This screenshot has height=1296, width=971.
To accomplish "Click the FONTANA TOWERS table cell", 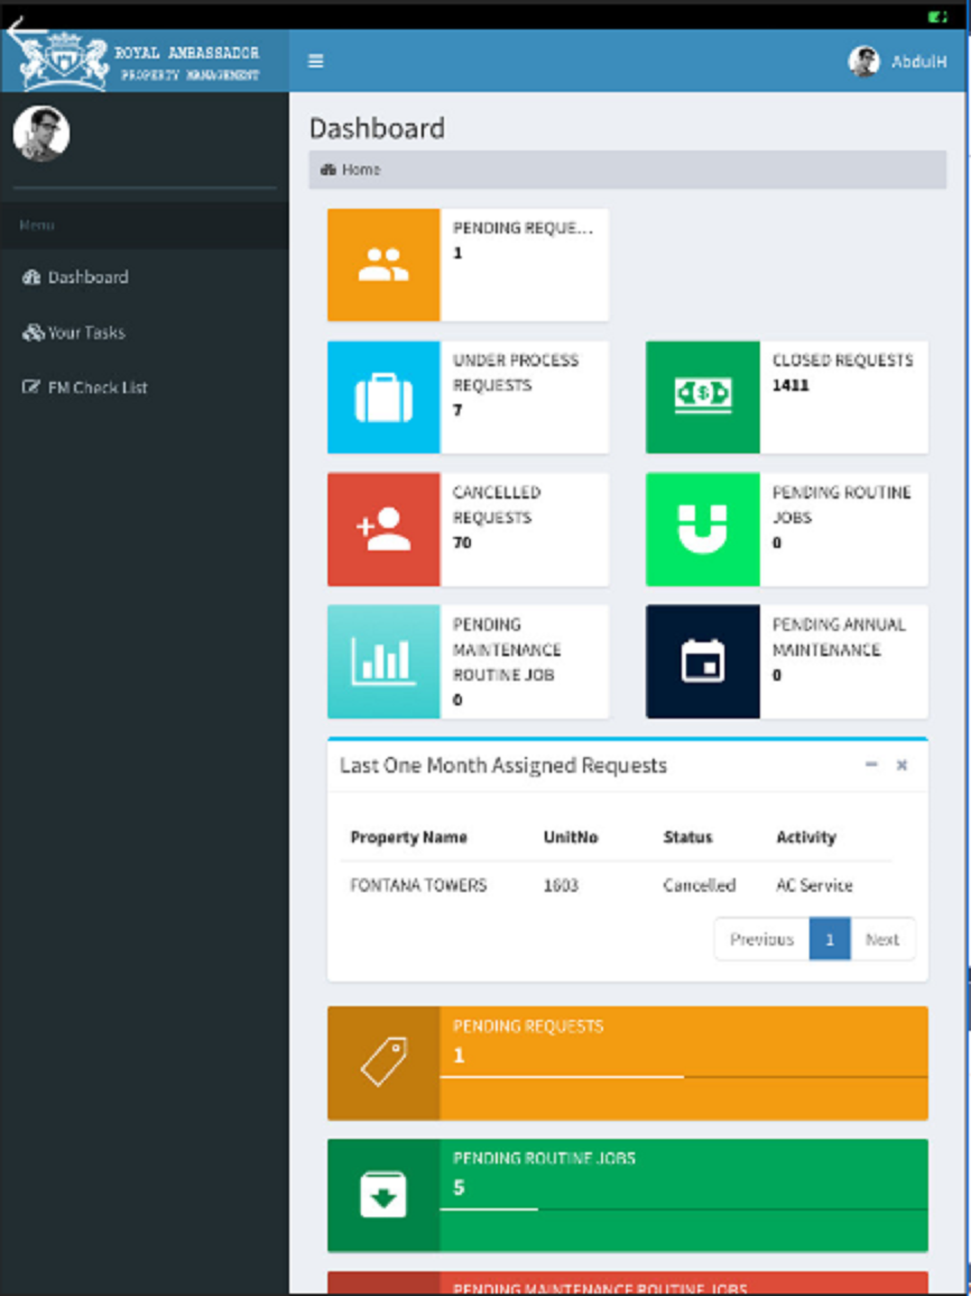I will coord(418,885).
